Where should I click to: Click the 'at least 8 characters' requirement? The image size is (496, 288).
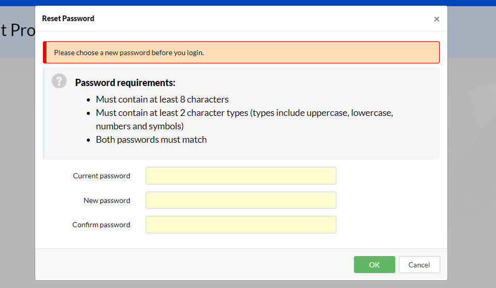coord(162,99)
